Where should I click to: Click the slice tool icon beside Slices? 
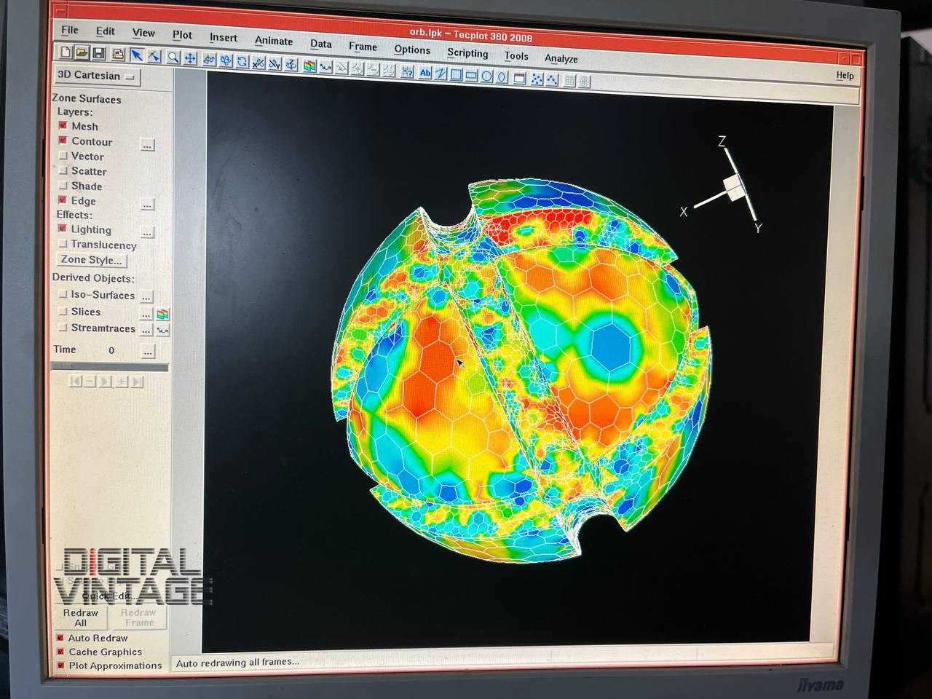[x=162, y=315]
